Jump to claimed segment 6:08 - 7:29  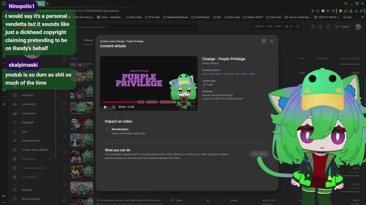221,74
